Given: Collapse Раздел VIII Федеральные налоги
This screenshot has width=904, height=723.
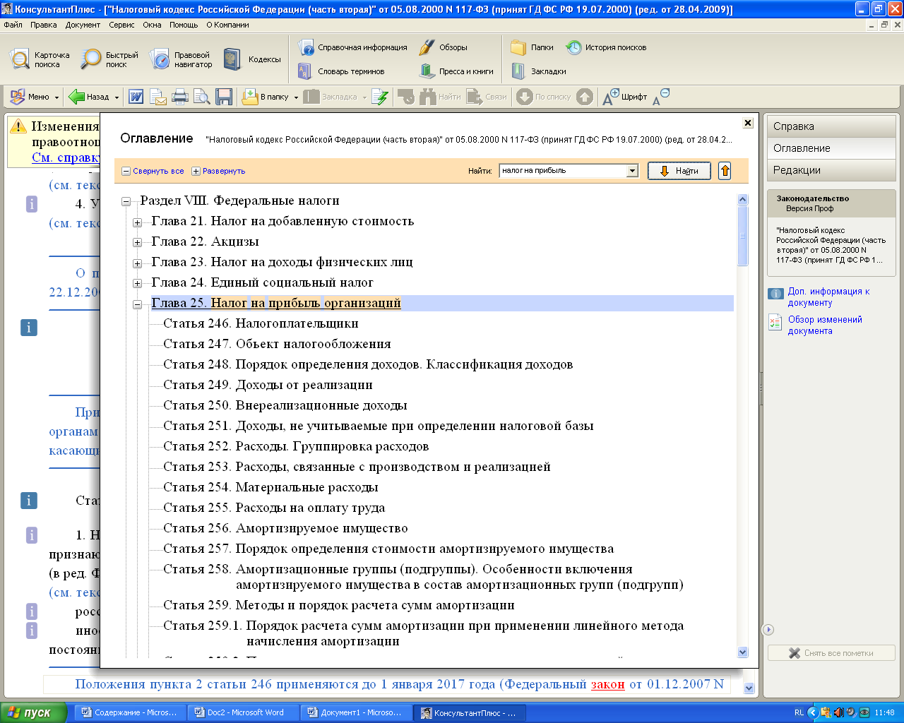Looking at the screenshot, I should coord(126,201).
